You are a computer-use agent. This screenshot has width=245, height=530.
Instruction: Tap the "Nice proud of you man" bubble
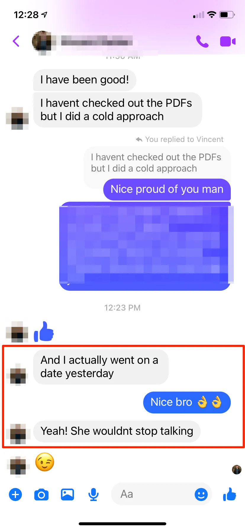167,189
